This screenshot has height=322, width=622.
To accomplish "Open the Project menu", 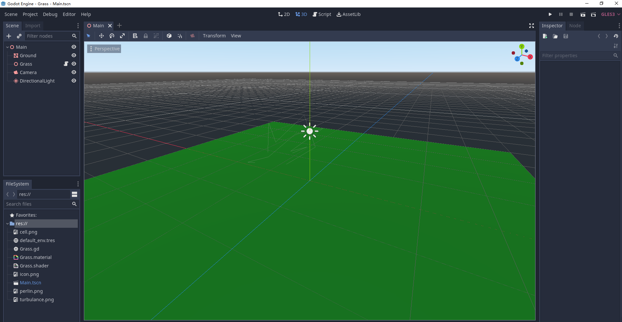I will [x=30, y=14].
